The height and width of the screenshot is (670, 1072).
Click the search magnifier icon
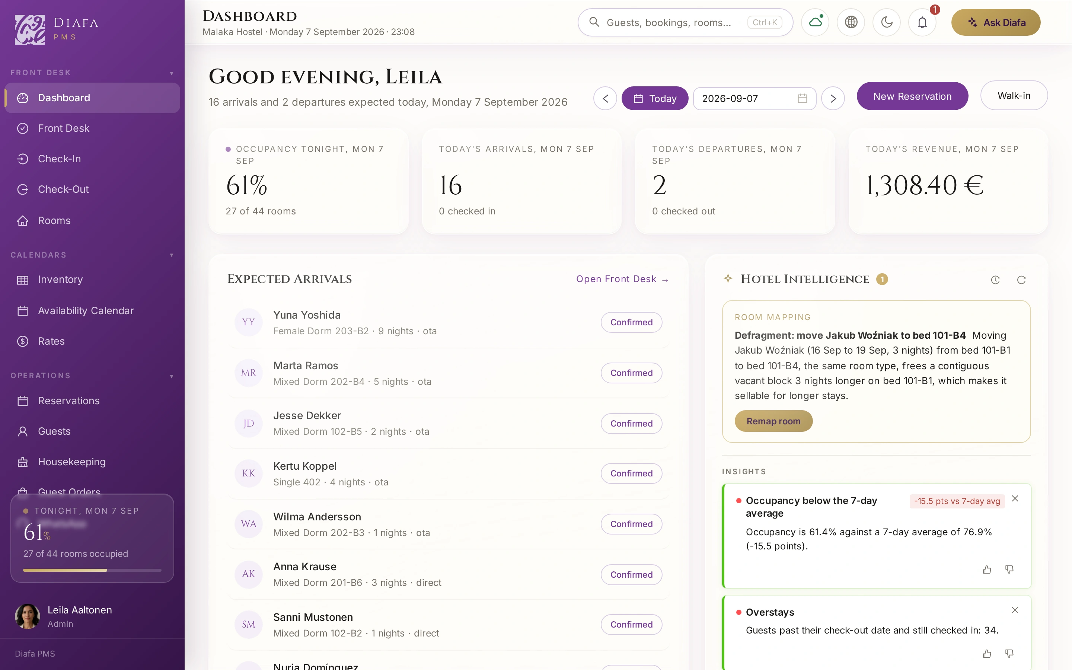pyautogui.click(x=594, y=22)
